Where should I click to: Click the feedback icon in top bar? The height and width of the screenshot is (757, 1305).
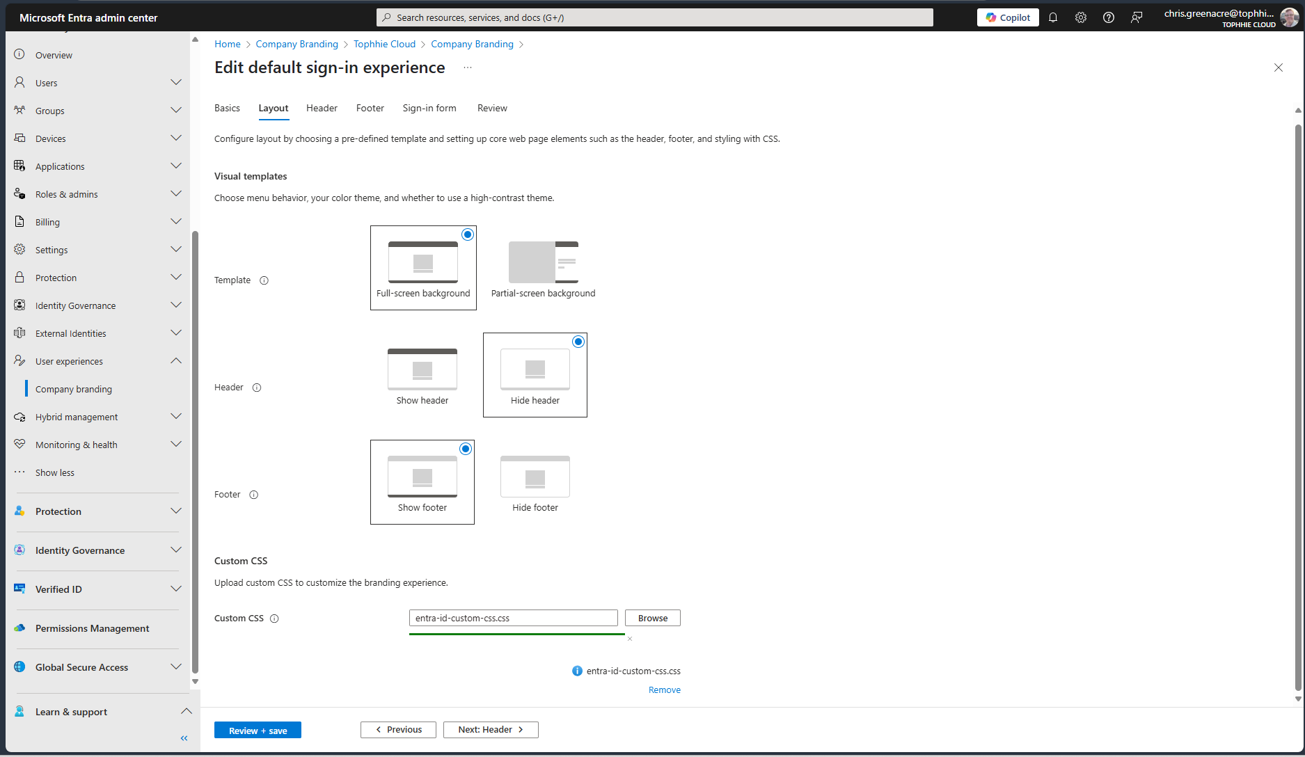pos(1137,17)
